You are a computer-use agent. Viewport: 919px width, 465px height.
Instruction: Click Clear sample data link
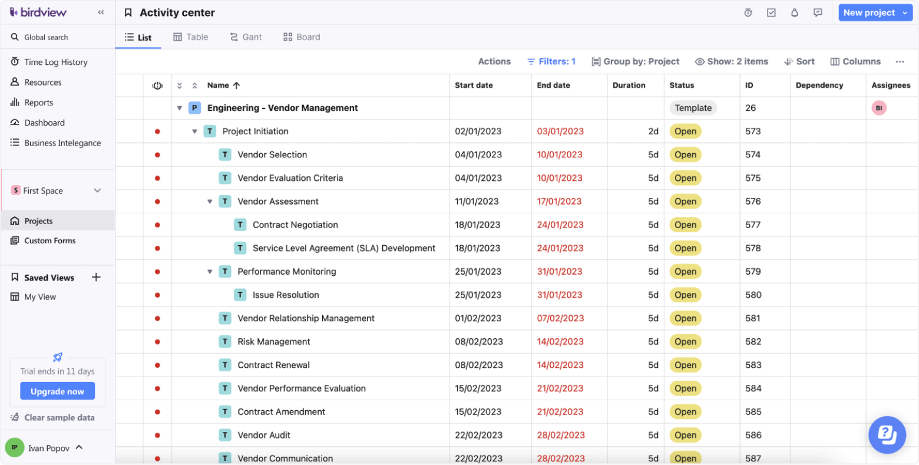[52, 417]
